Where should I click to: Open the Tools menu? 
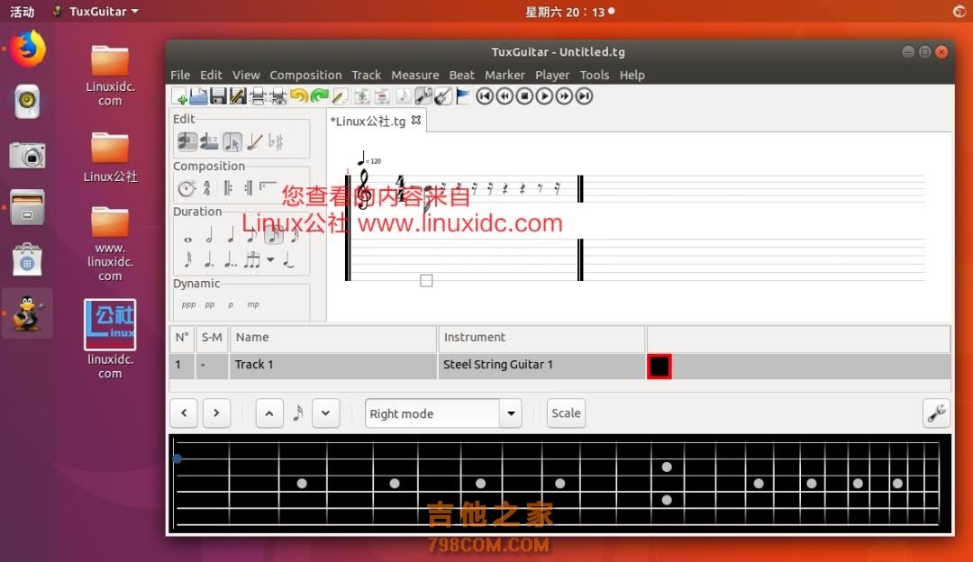click(x=595, y=75)
